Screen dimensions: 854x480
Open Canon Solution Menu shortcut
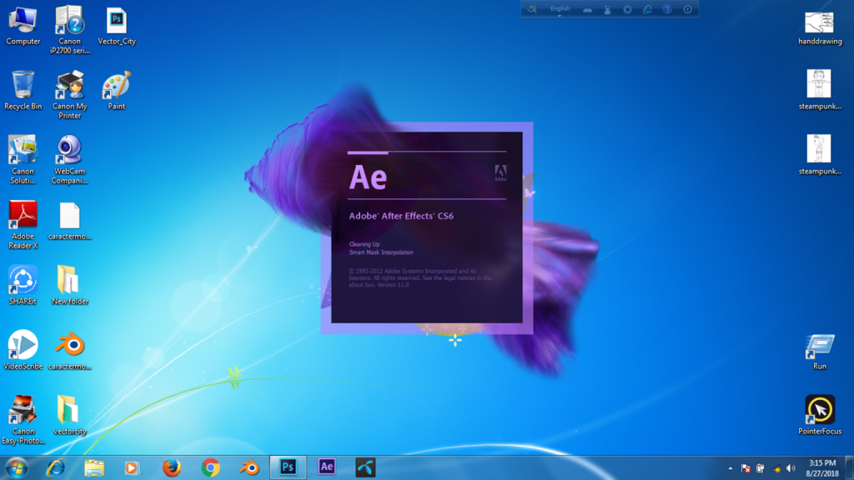click(23, 159)
